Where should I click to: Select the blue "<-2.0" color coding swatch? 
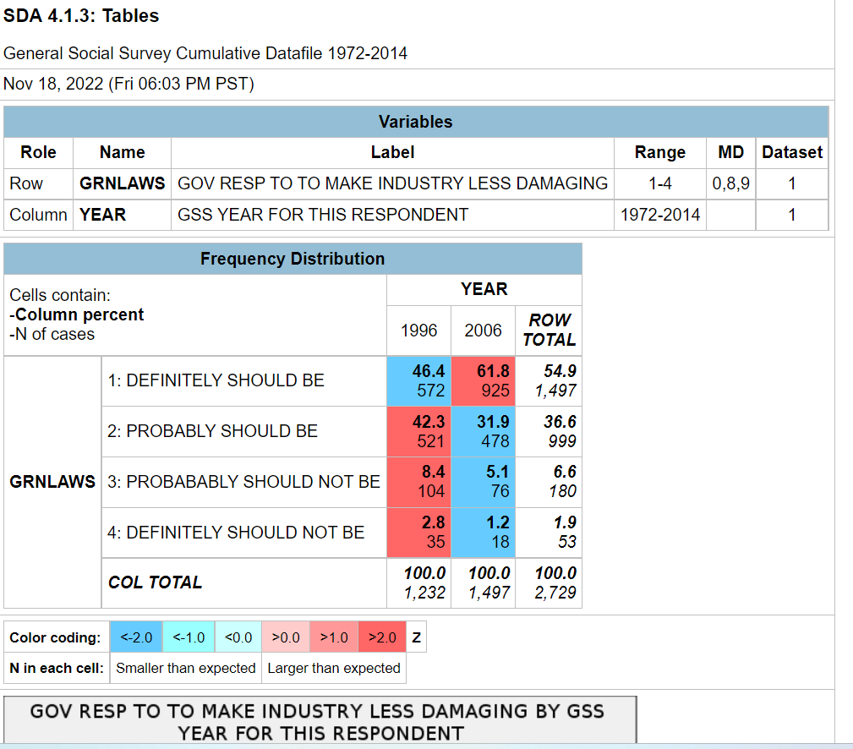[x=135, y=637]
